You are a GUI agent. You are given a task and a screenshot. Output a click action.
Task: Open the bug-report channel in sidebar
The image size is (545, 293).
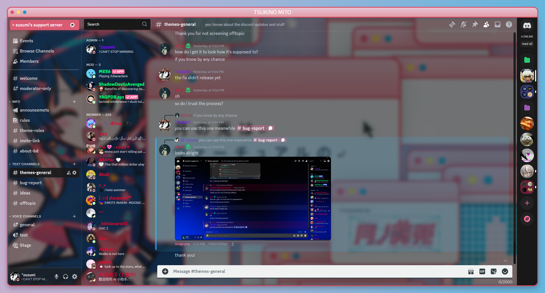coord(45,183)
